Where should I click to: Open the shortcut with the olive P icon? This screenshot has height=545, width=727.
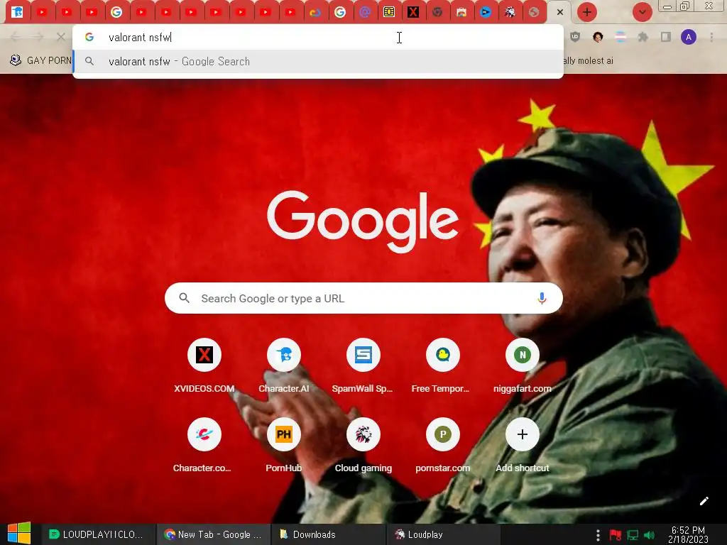click(x=443, y=445)
